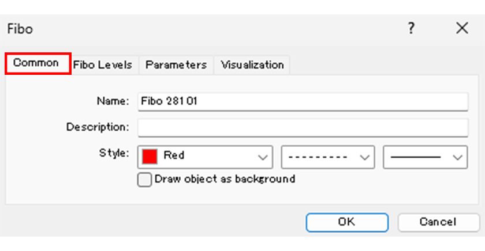The width and height of the screenshot is (485, 251).
Task: Click the red color swatch square
Action: (x=150, y=156)
